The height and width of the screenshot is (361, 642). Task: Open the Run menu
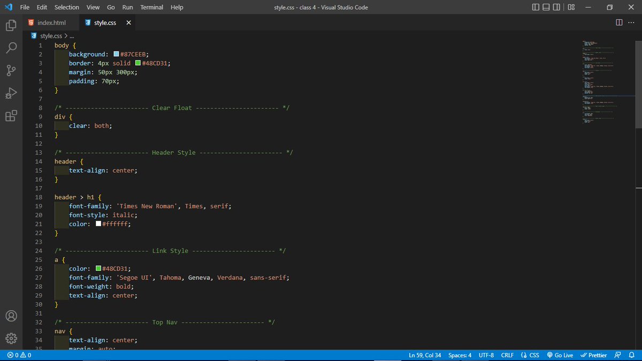127,7
